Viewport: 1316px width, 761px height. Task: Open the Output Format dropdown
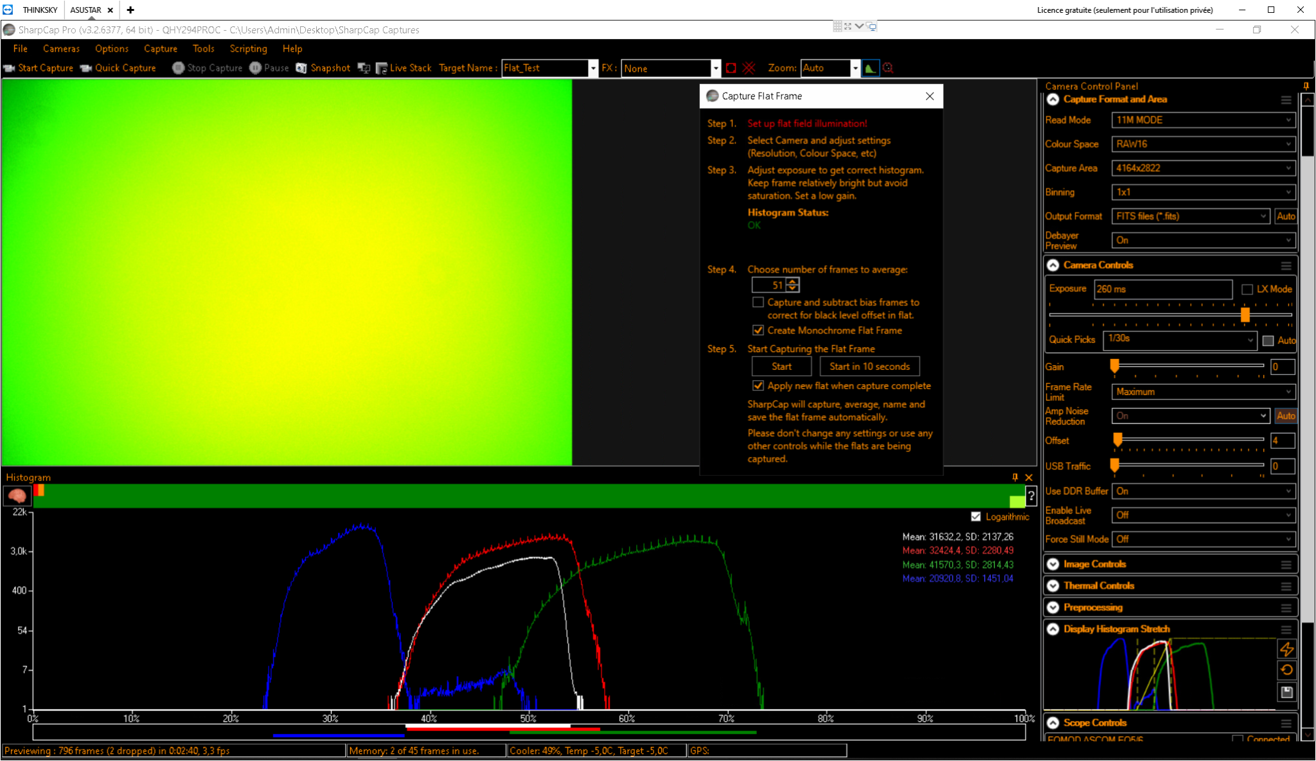point(1191,216)
